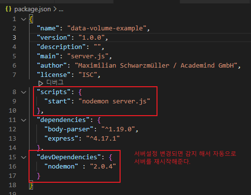The image size is (251, 195).
Task: Open the breadcrumb ellipsis segment
Action: [61, 10]
